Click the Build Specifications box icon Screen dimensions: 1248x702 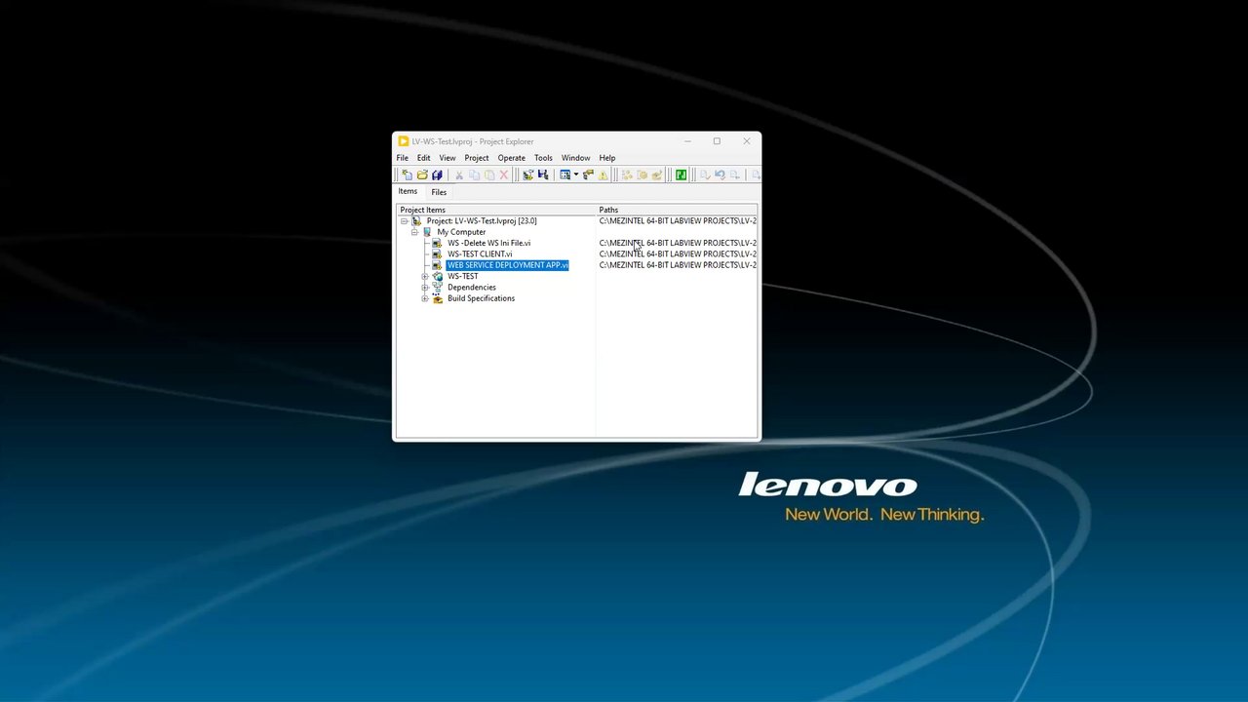pyautogui.click(x=437, y=298)
